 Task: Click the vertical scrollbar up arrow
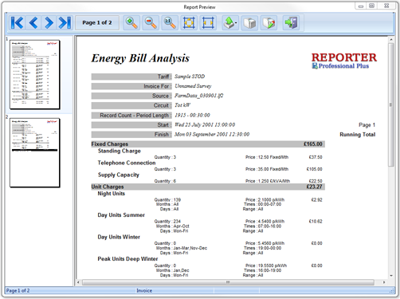coord(391,40)
